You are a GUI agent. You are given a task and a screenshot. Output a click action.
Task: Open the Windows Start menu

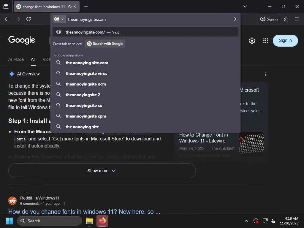(9, 221)
